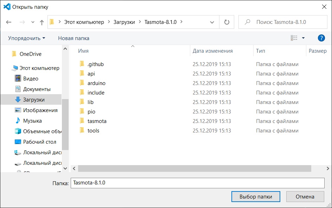Click OneDrive folder icon in sidebar

click(x=14, y=54)
